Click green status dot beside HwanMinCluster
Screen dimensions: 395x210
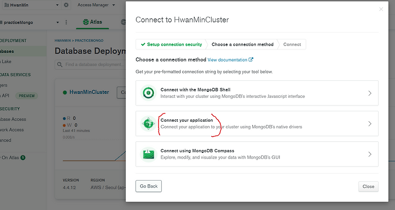point(65,92)
